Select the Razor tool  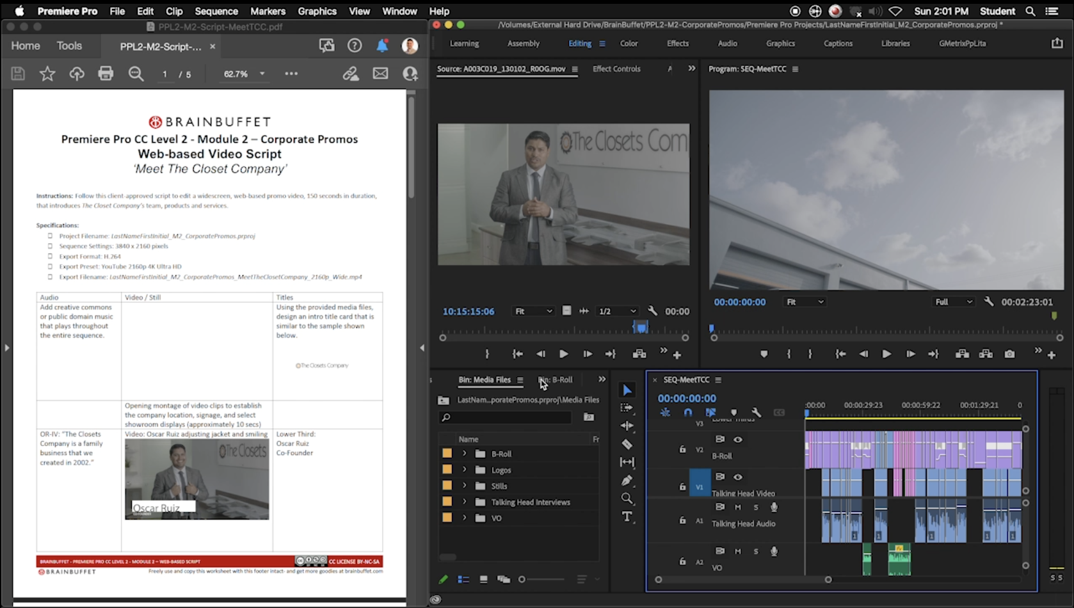click(x=627, y=444)
